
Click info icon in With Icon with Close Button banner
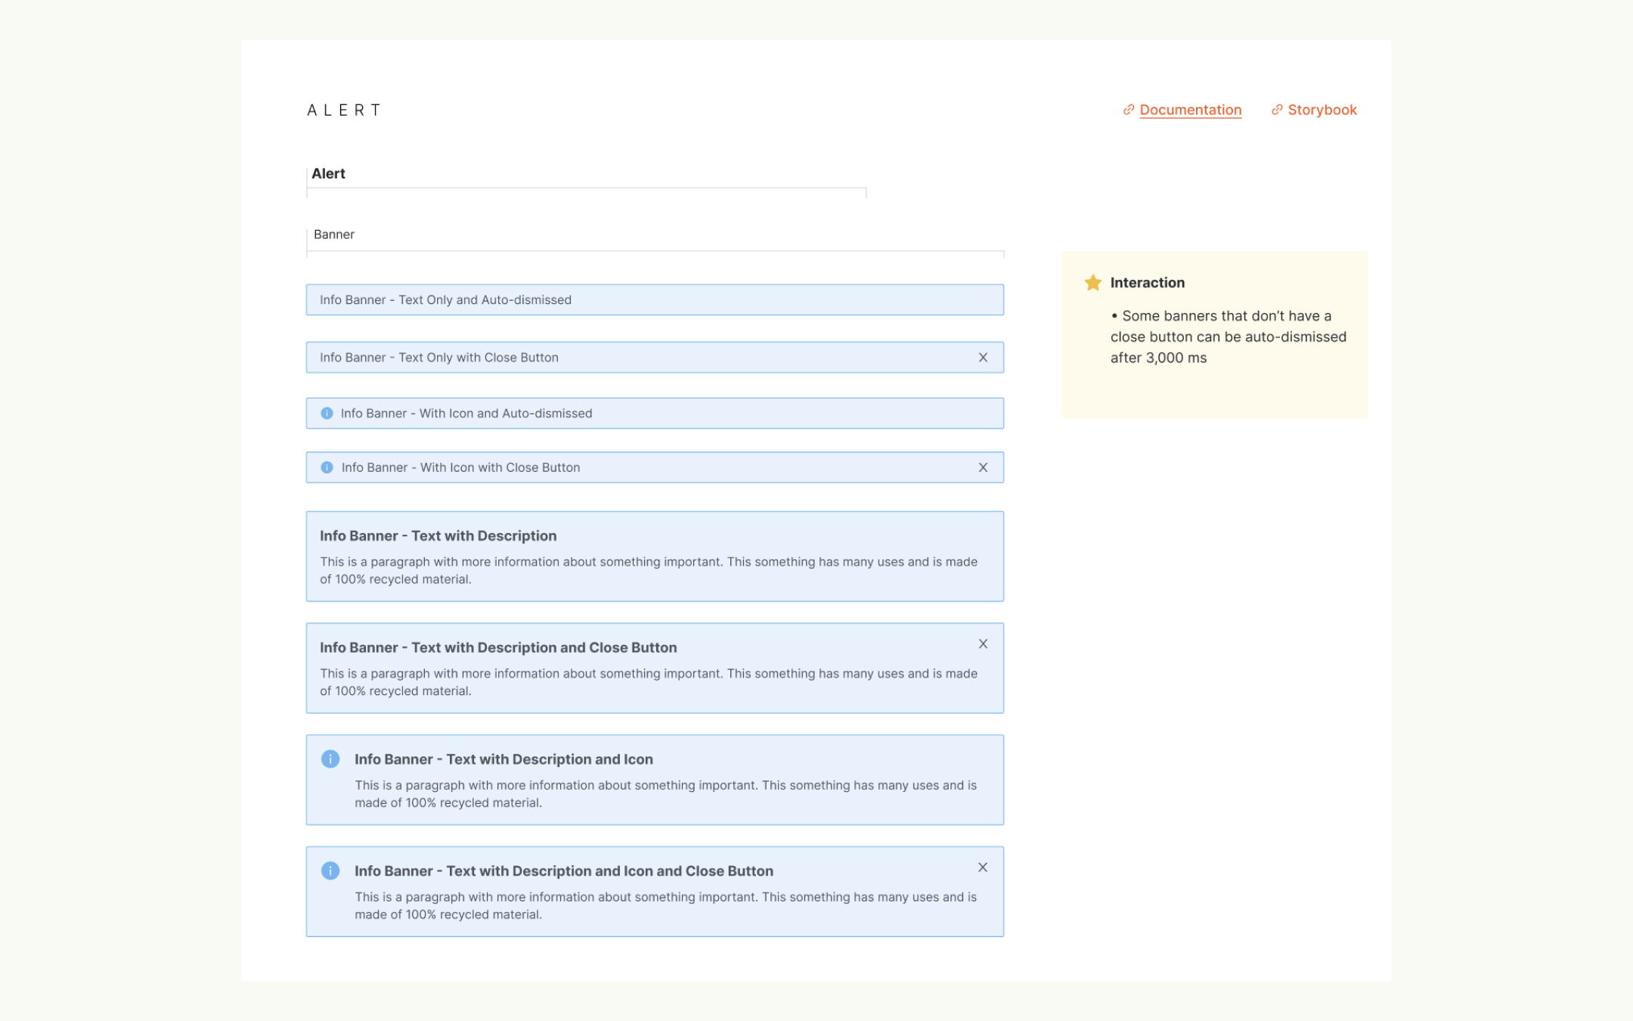click(x=327, y=468)
